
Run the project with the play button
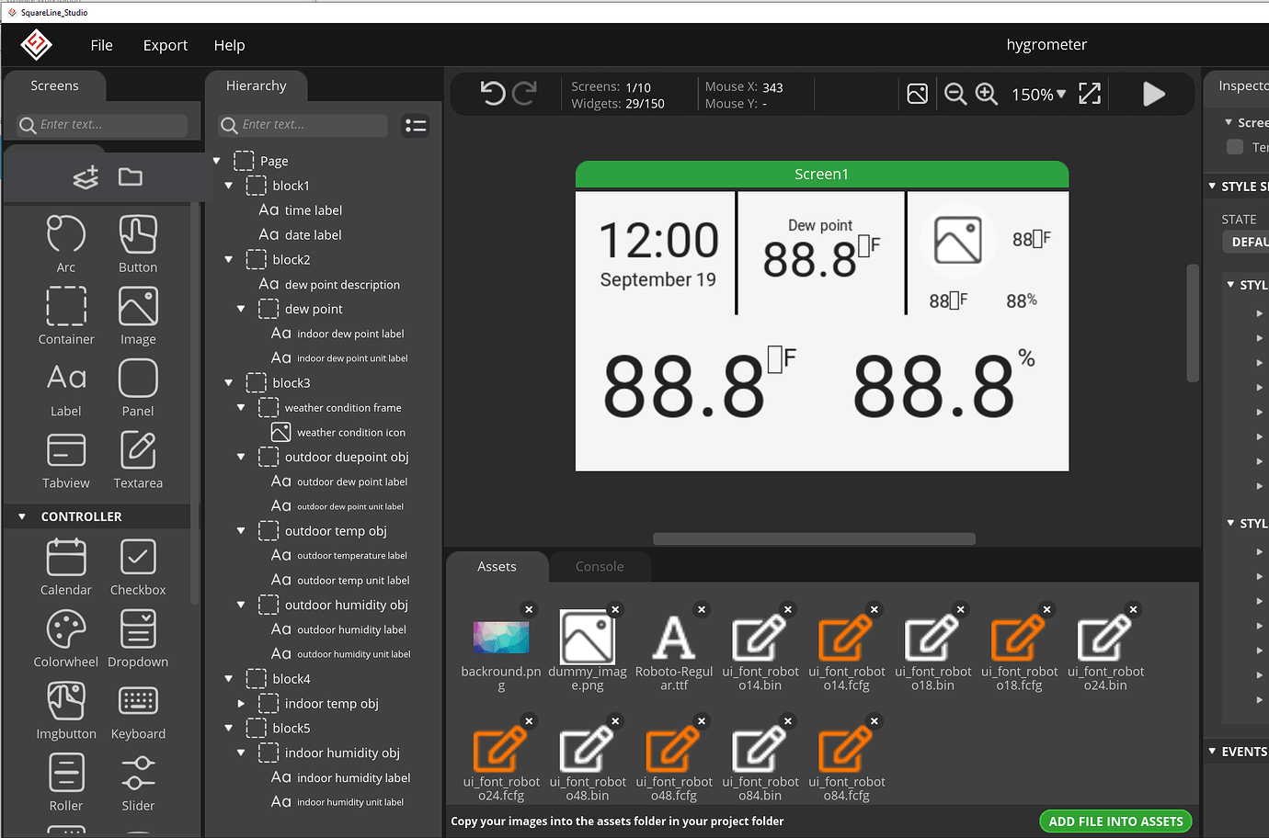click(x=1154, y=93)
